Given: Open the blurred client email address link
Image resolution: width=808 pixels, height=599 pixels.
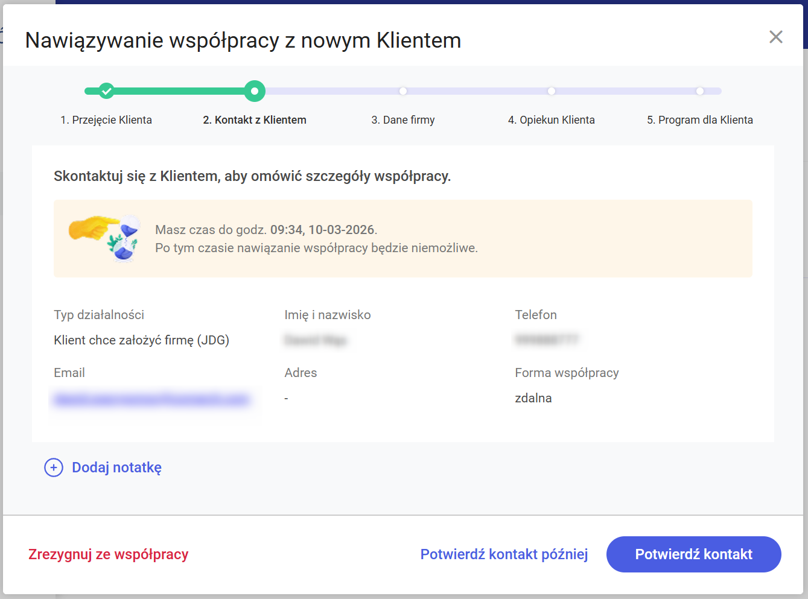Looking at the screenshot, I should (151, 399).
